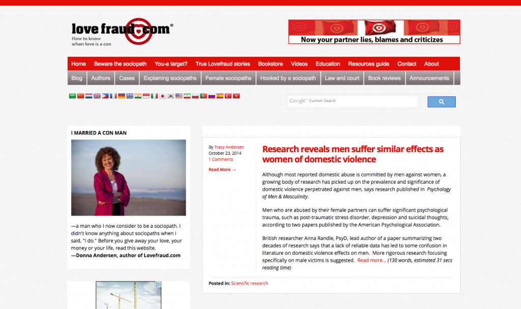Click the AdChoices icon on the crane ad
Viewport: 521px width, 309px height.
158,285
